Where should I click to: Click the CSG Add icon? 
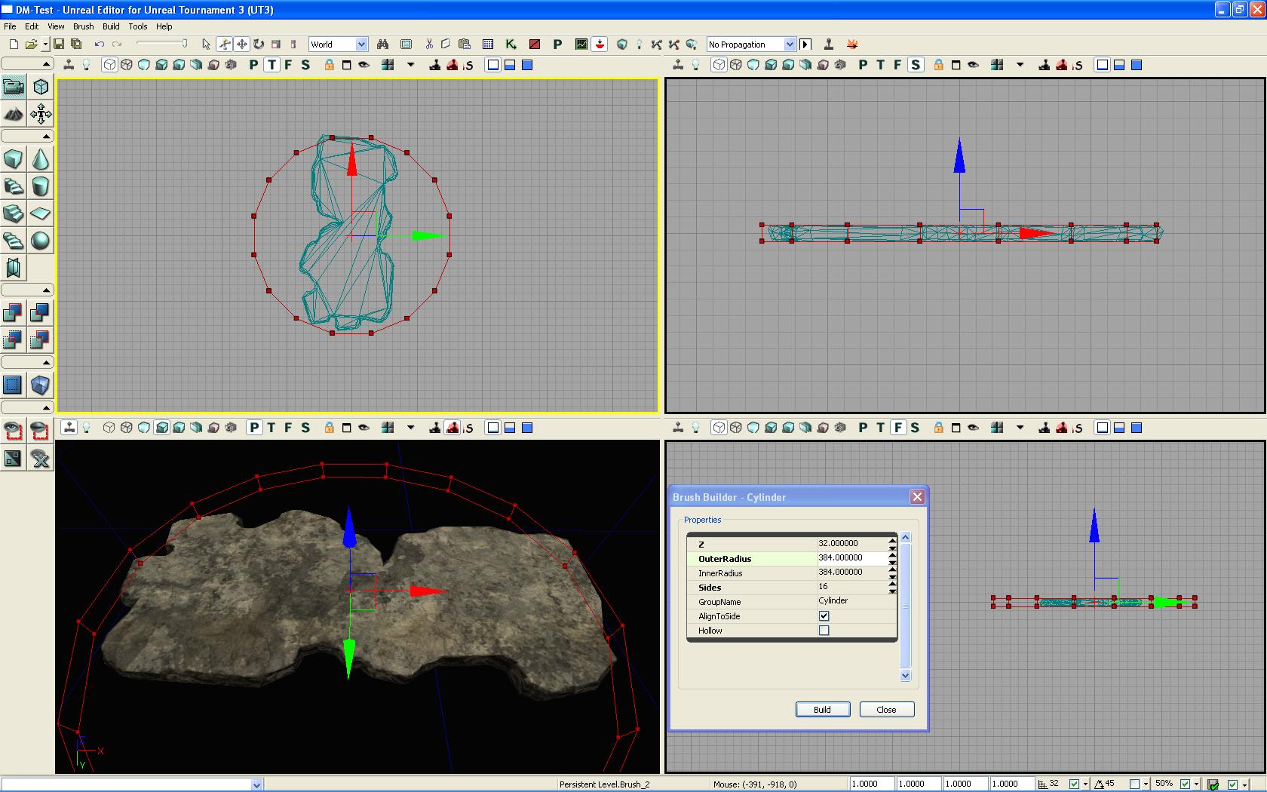[x=14, y=312]
